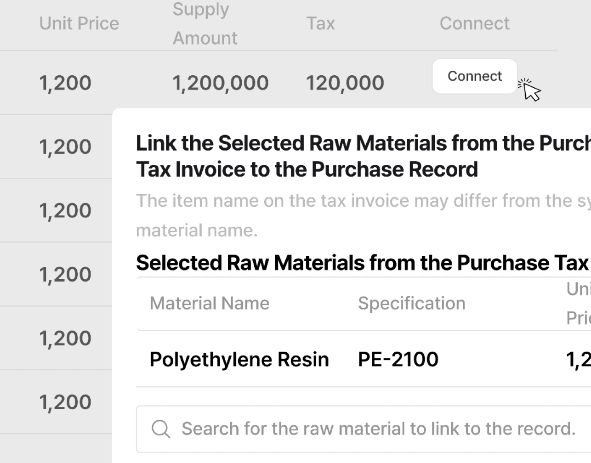Click the grey Connect column header
The width and height of the screenshot is (591, 463).
pos(474,23)
